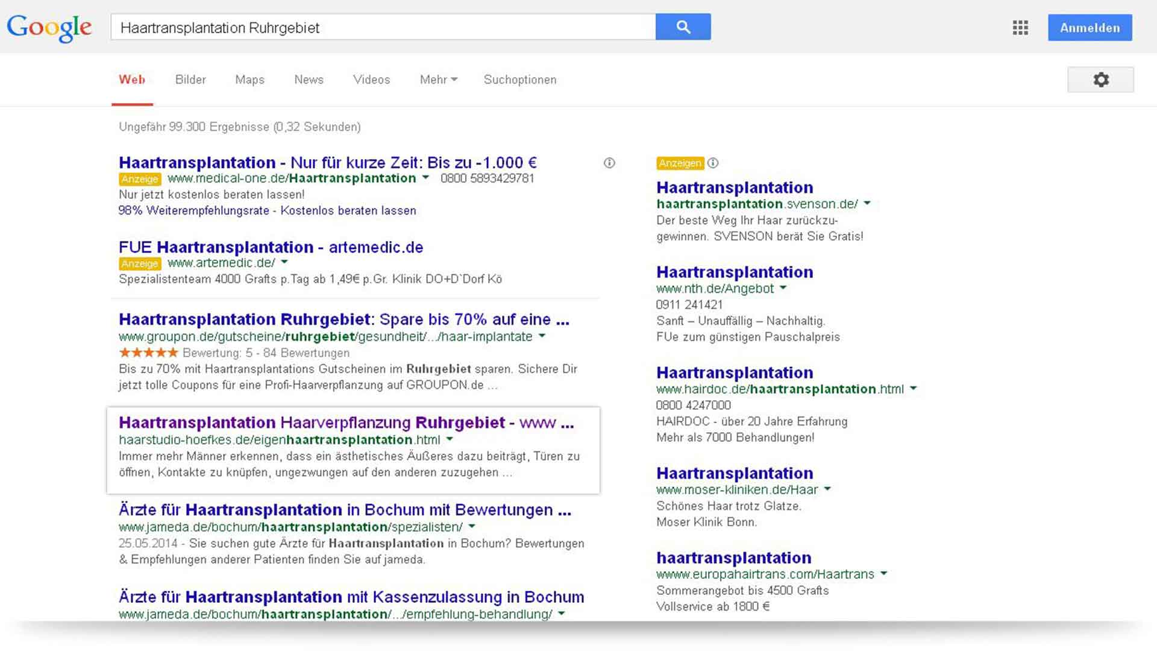Screen dimensions: 1157x651
Task: Open the Moser Kliniken Haartransplantation side ad
Action: [735, 473]
